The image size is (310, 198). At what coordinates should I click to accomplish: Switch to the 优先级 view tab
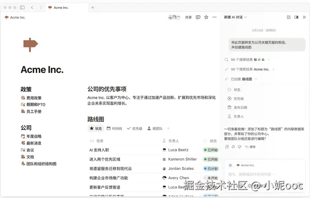[135, 128]
